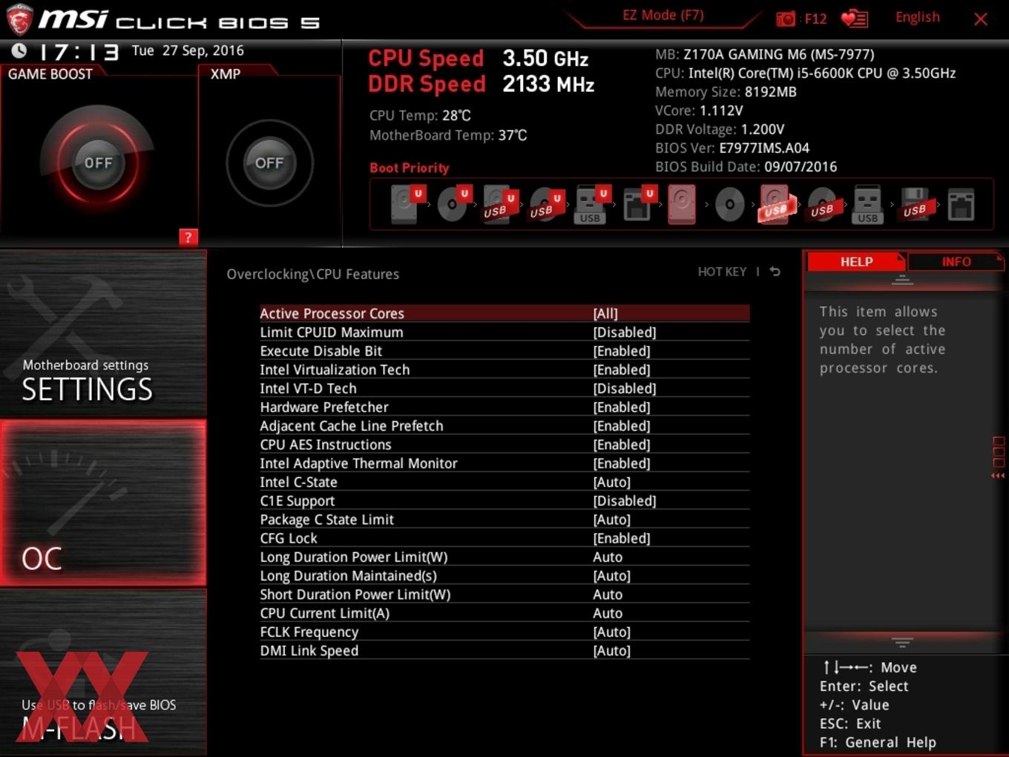Select the UEFI USB CD/DVD boot icon
Viewport: 1009px width, 757px height.
click(x=546, y=204)
